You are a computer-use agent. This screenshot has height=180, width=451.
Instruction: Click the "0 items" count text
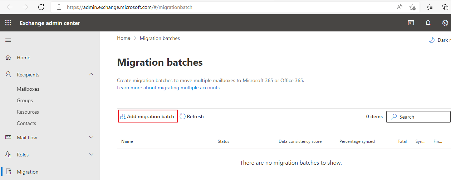pyautogui.click(x=374, y=116)
